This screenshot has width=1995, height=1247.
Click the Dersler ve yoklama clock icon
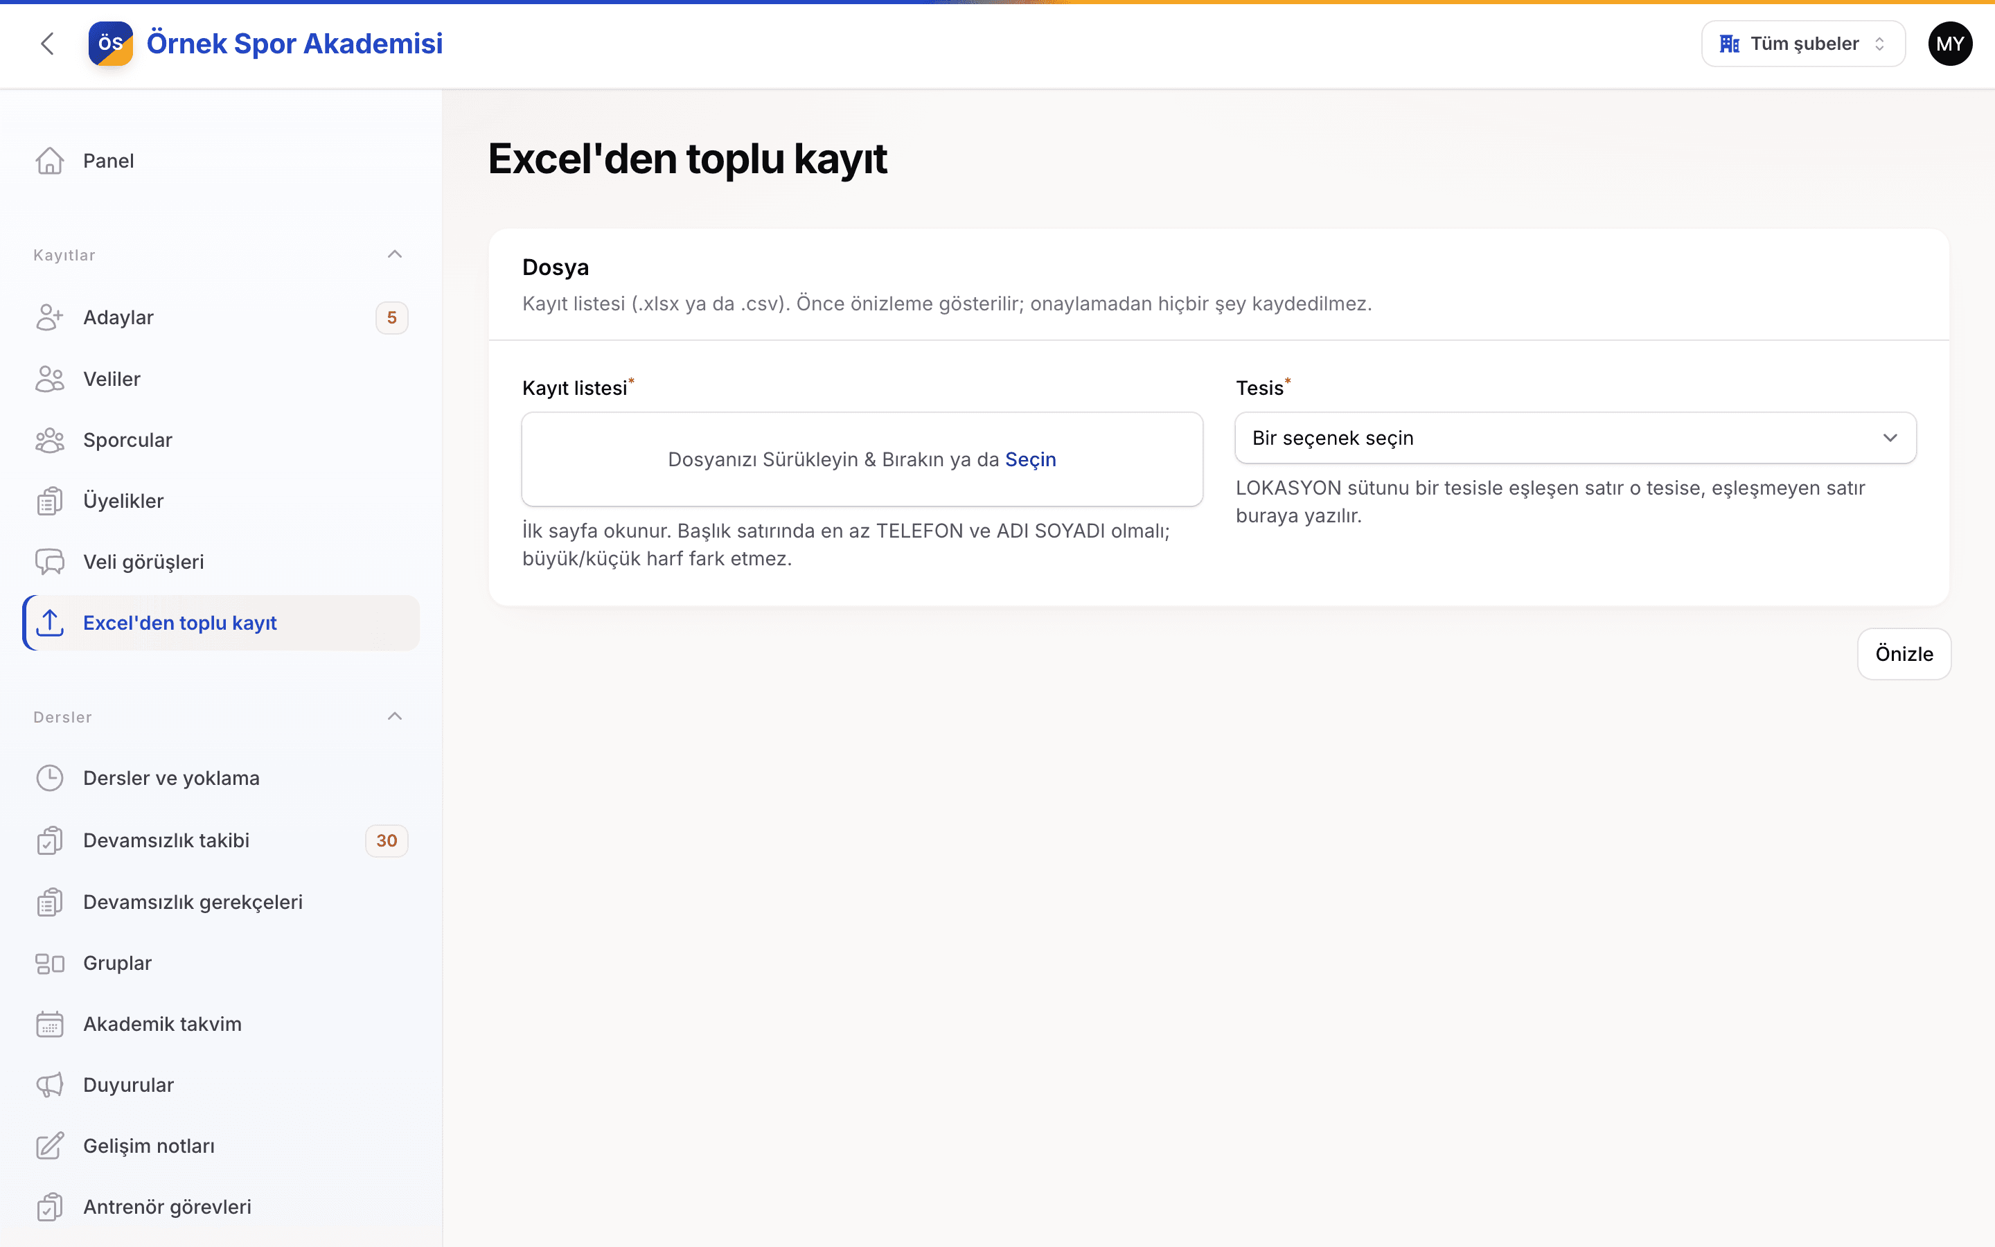pyautogui.click(x=49, y=778)
